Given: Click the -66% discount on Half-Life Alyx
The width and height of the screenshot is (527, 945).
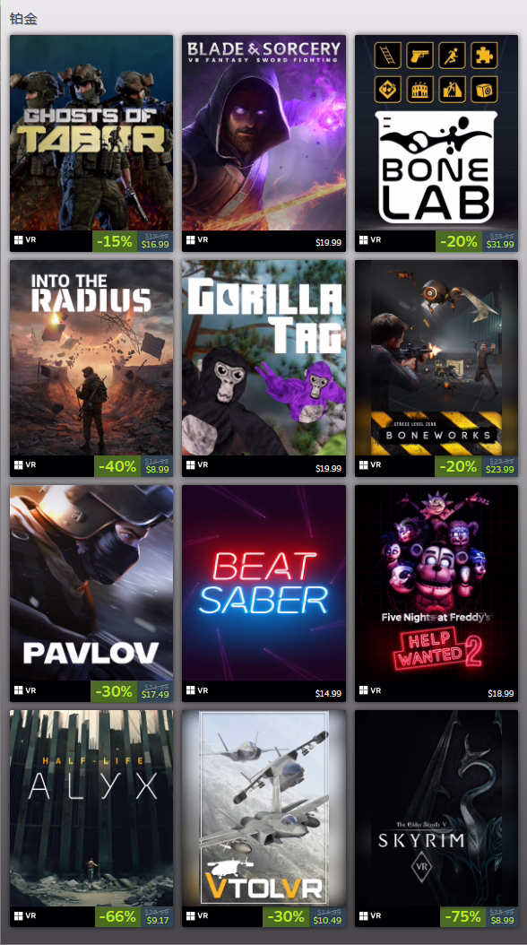Looking at the screenshot, I should [x=117, y=916].
